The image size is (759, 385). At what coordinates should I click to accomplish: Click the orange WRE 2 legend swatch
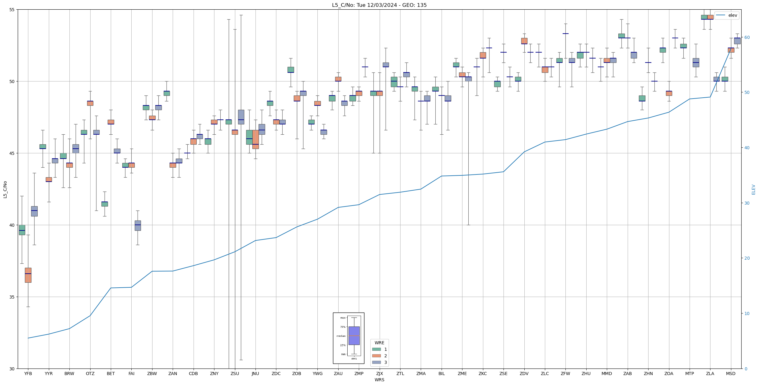(x=376, y=356)
